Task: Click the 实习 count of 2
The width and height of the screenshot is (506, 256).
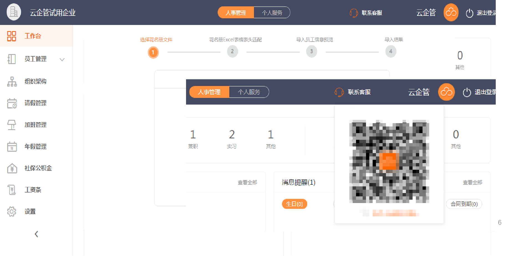Action: pos(232,135)
